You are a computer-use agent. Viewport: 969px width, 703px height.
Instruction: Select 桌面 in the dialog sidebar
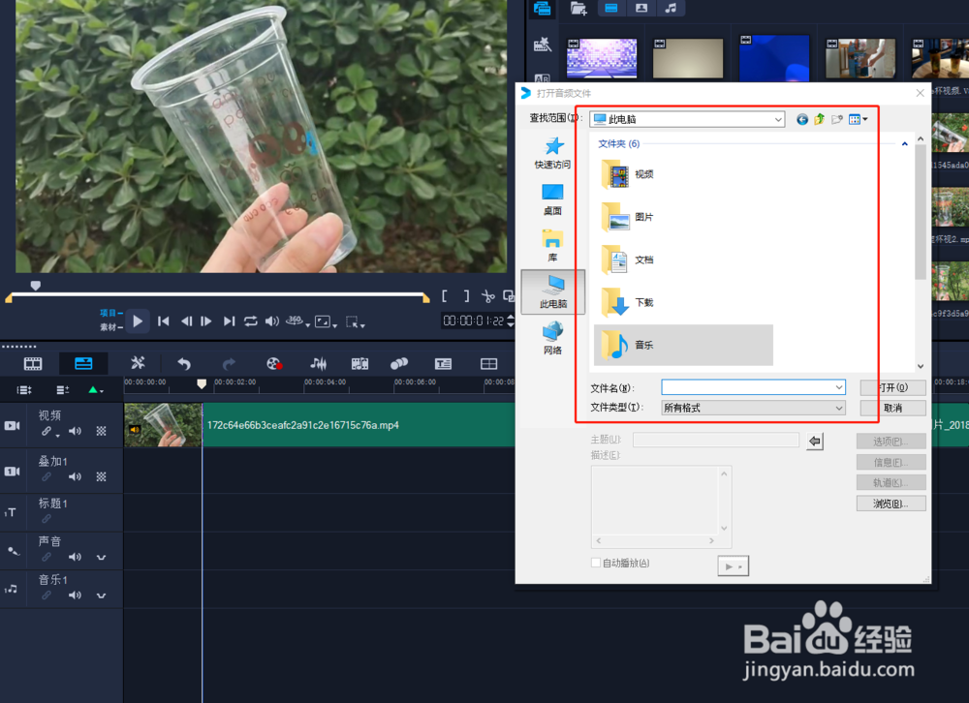coord(552,199)
